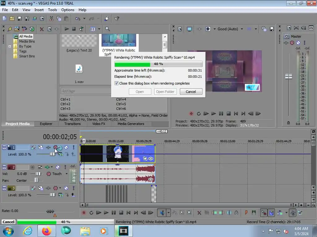The height and width of the screenshot is (237, 317).
Task: Toggle Mute on video track 3
Action: click(66, 188)
